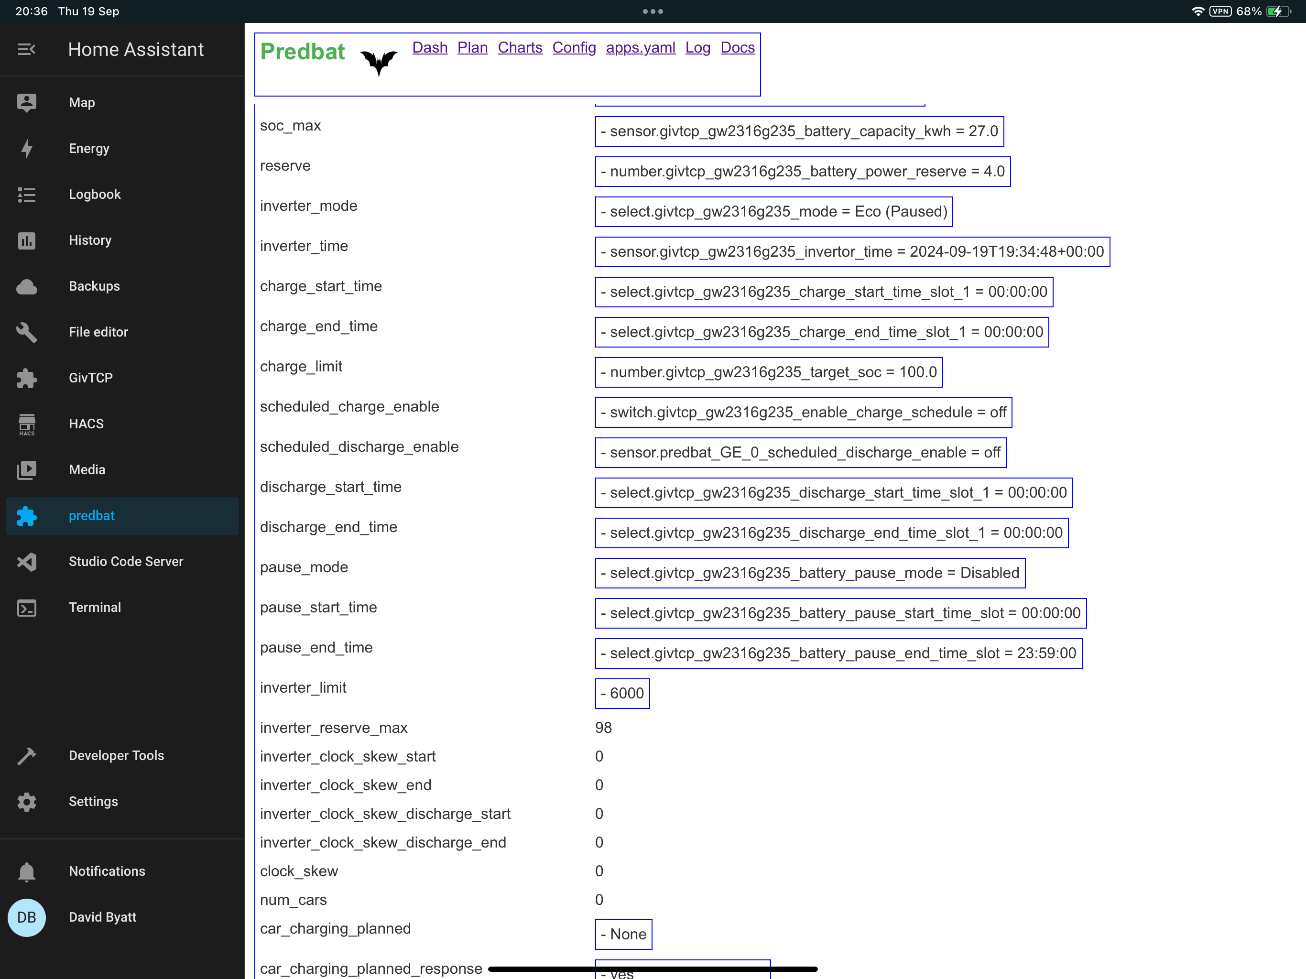Screen dimensions: 1306x979
Task: Open the GivTCP puzzle icon
Action: coord(27,378)
